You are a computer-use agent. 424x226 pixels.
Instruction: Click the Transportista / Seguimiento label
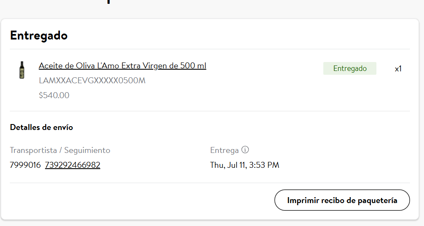60,150
